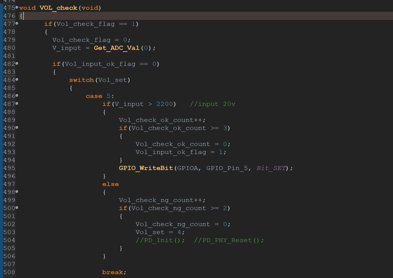Click the if condition on line 490

coord(175,128)
